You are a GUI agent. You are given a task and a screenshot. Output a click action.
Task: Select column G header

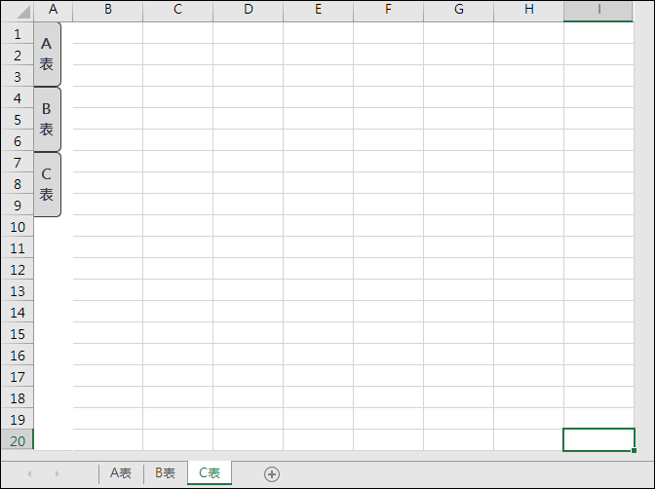(x=459, y=10)
